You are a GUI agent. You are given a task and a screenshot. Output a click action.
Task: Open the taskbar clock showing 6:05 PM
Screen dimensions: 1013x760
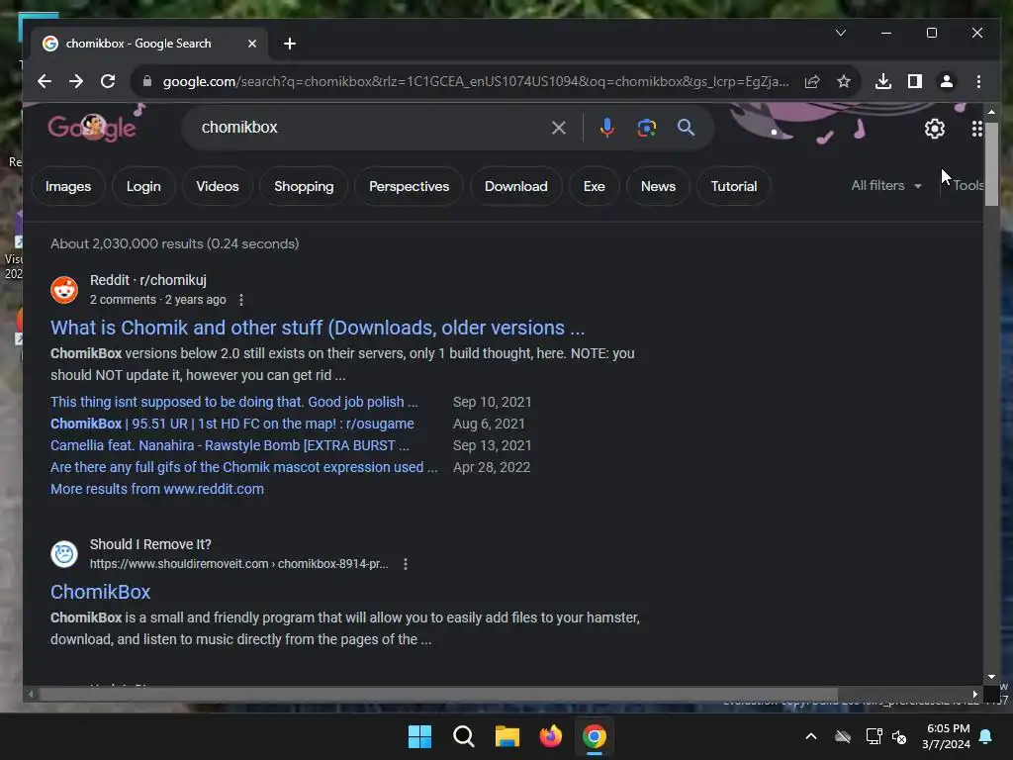947,736
